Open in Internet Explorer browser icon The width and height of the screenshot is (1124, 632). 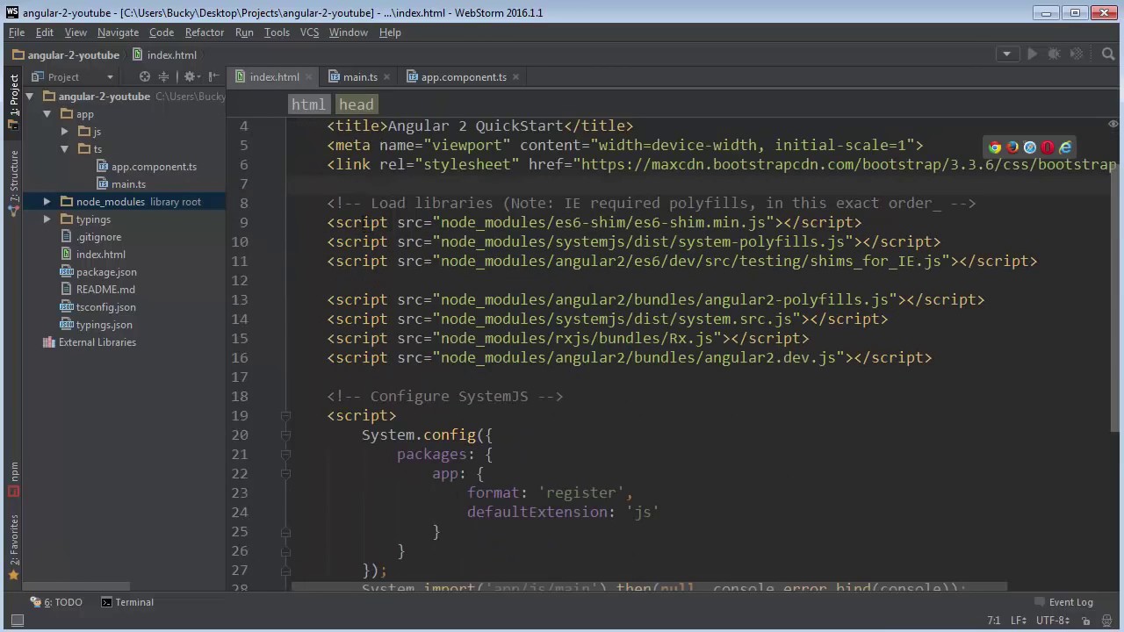click(1065, 147)
